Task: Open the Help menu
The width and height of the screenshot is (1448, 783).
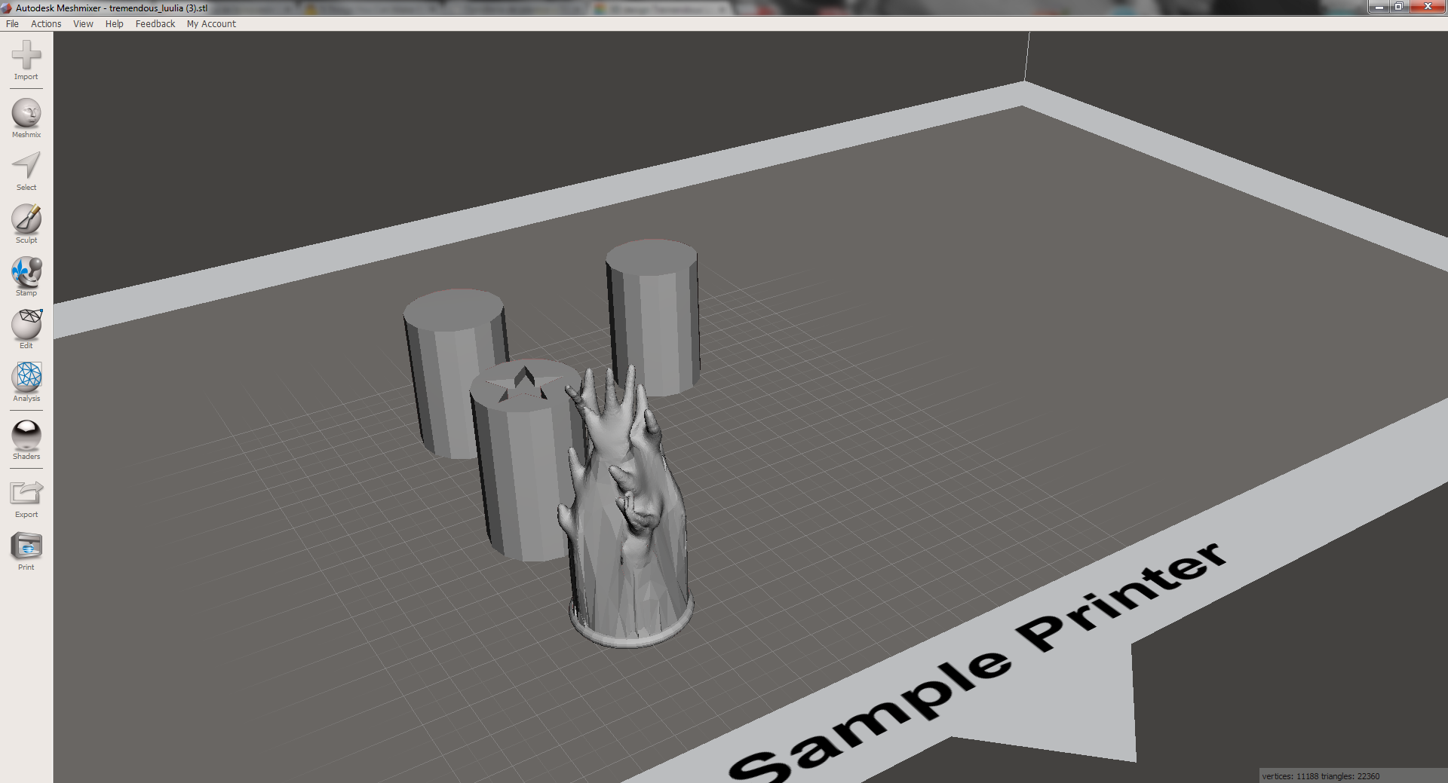Action: pos(114,24)
